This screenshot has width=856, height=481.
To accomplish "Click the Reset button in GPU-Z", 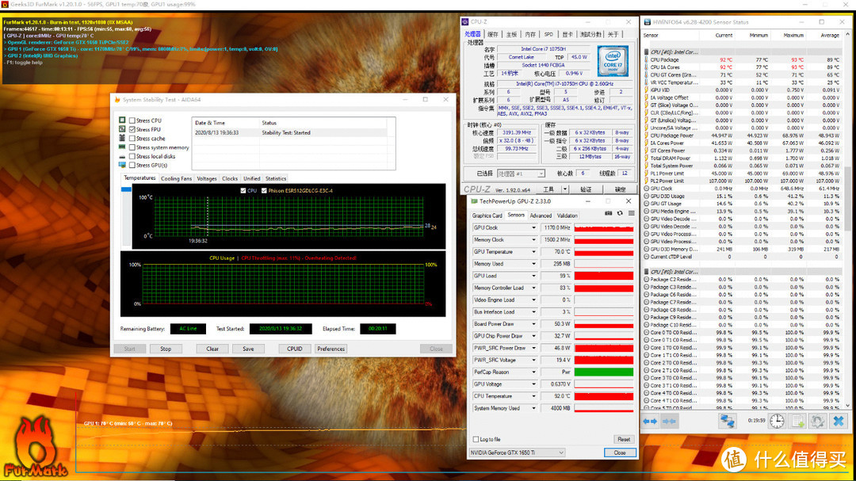I will 624,439.
